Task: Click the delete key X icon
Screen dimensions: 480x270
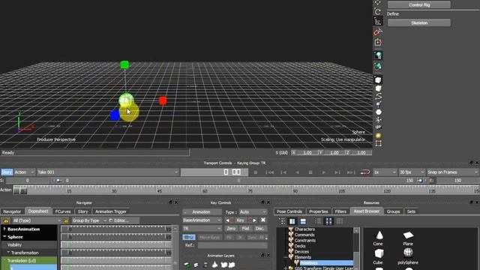Action: click(x=263, y=220)
